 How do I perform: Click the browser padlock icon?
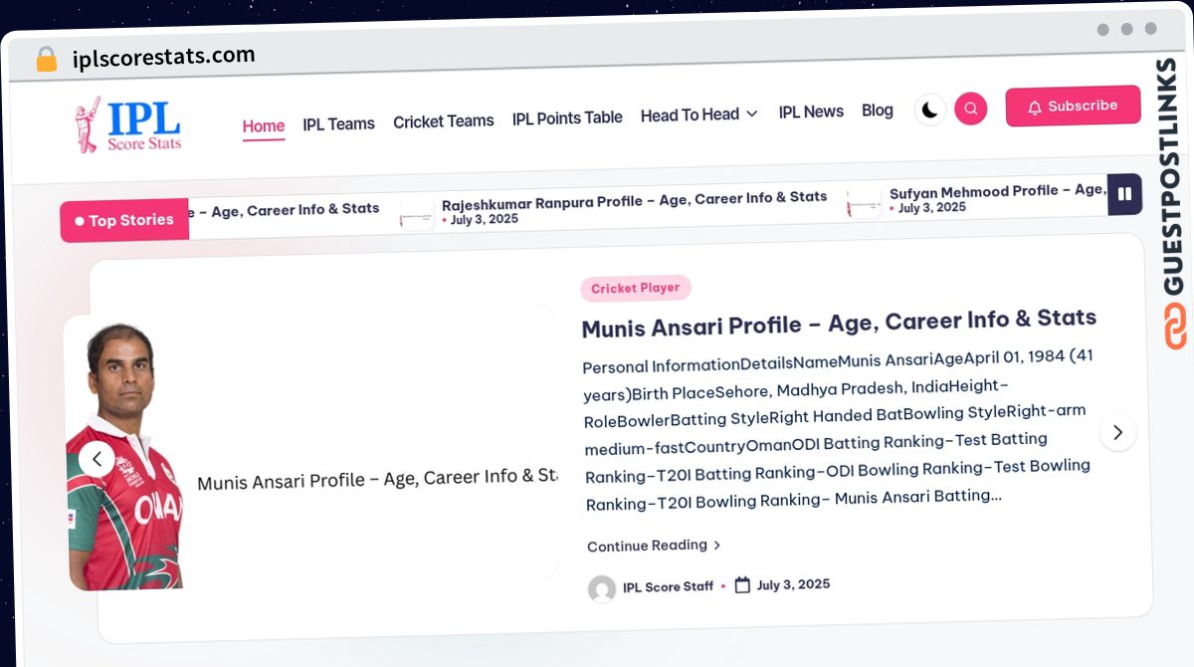pos(46,60)
